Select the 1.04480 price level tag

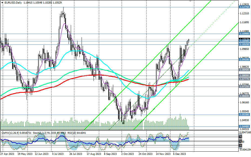click(244, 126)
